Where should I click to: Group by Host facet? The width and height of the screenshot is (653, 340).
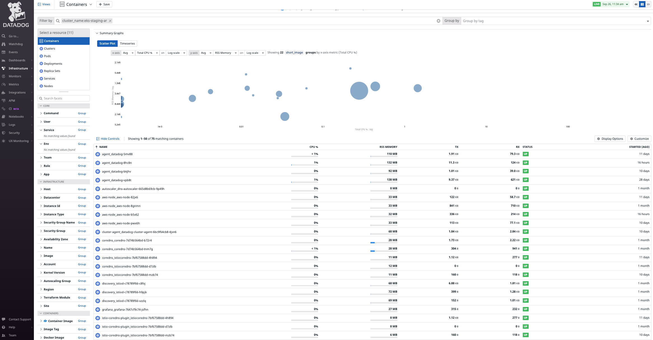[82, 189]
